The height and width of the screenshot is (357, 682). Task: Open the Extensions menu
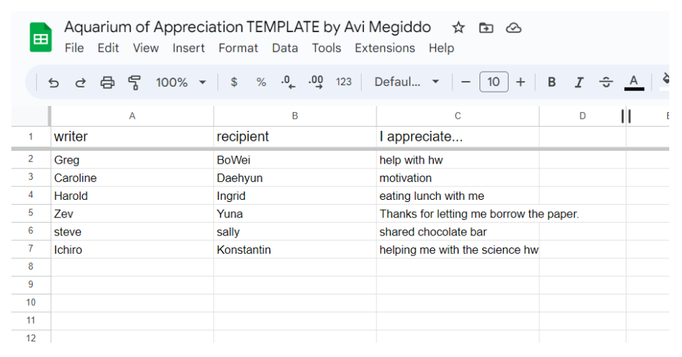tap(385, 48)
